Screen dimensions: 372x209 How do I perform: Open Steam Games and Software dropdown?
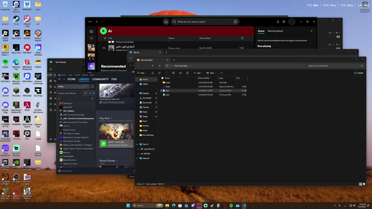pos(70,93)
